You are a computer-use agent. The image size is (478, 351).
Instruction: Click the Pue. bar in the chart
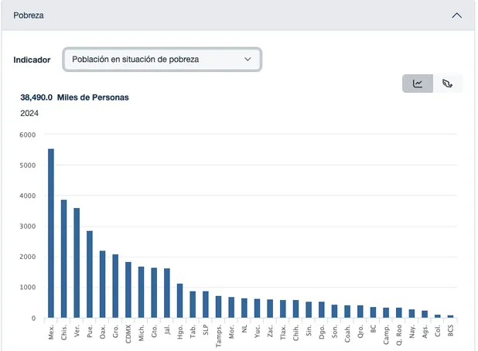[90, 274]
